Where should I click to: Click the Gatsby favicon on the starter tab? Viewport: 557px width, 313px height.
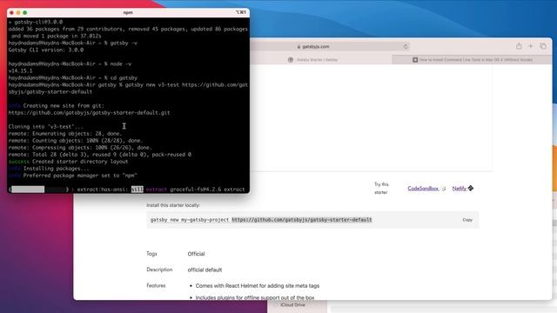tap(291, 60)
